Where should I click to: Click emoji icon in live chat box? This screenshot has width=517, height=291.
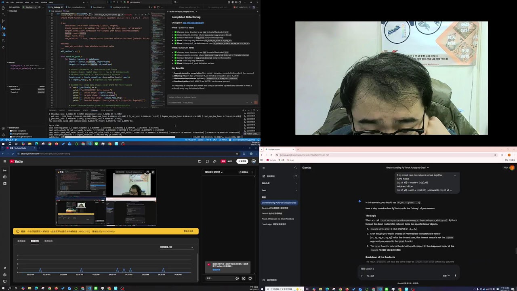click(x=237, y=278)
